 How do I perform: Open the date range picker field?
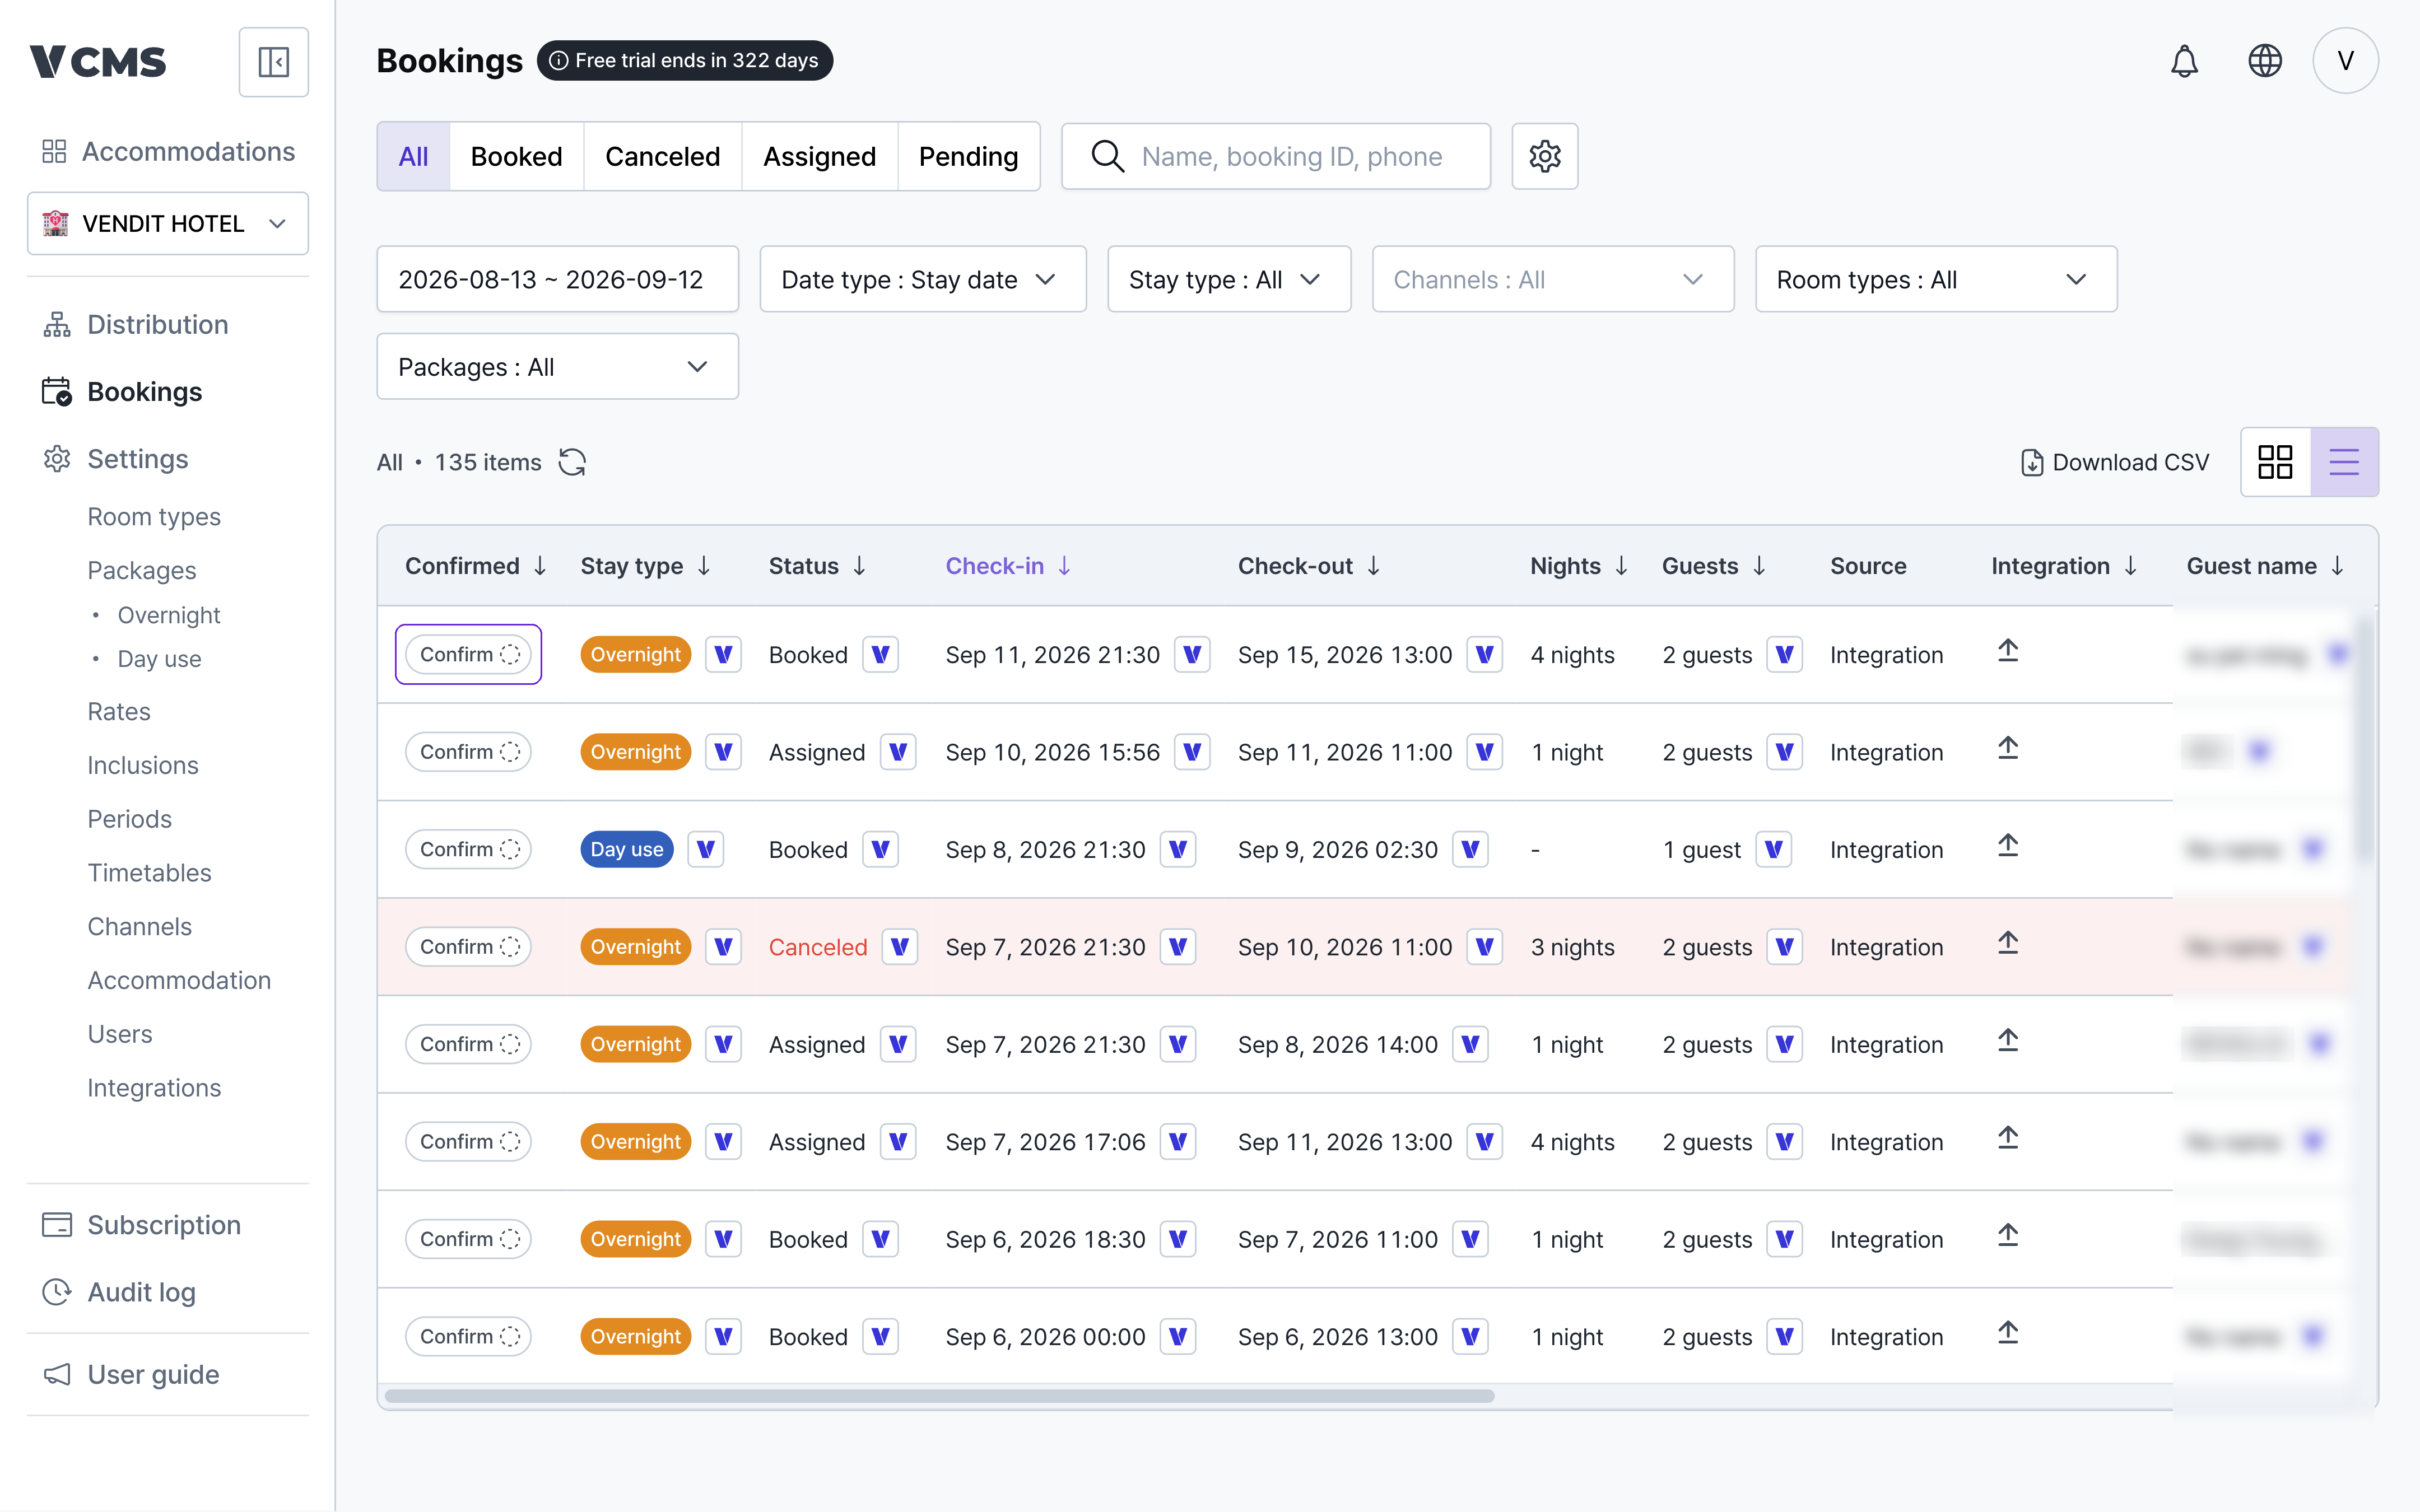click(x=557, y=279)
